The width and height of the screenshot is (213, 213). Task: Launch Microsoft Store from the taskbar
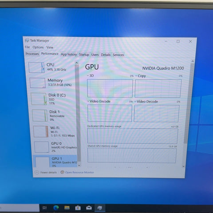click(78, 208)
